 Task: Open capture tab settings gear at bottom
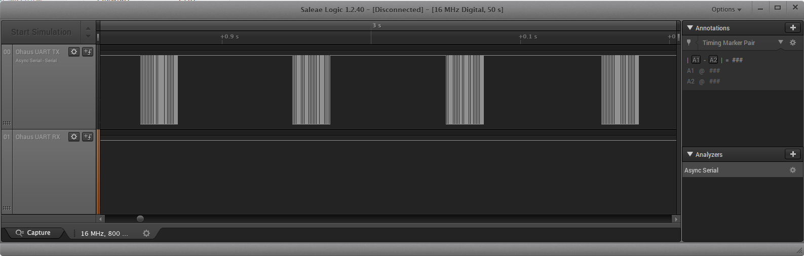tap(146, 233)
